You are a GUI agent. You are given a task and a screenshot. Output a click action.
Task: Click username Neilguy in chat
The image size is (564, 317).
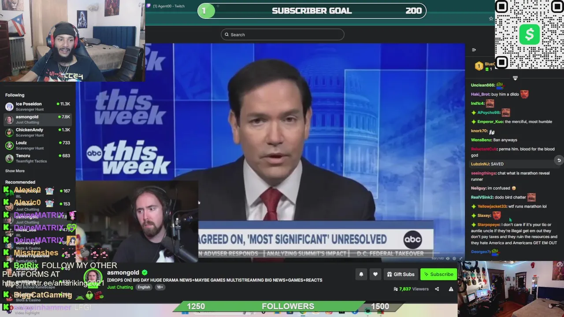(x=479, y=188)
